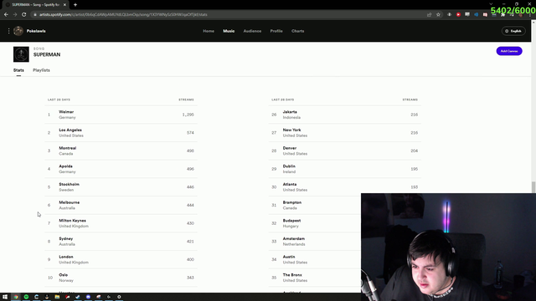Open the Windows Start menu
Screen dimensions: 536x301
point(5,297)
